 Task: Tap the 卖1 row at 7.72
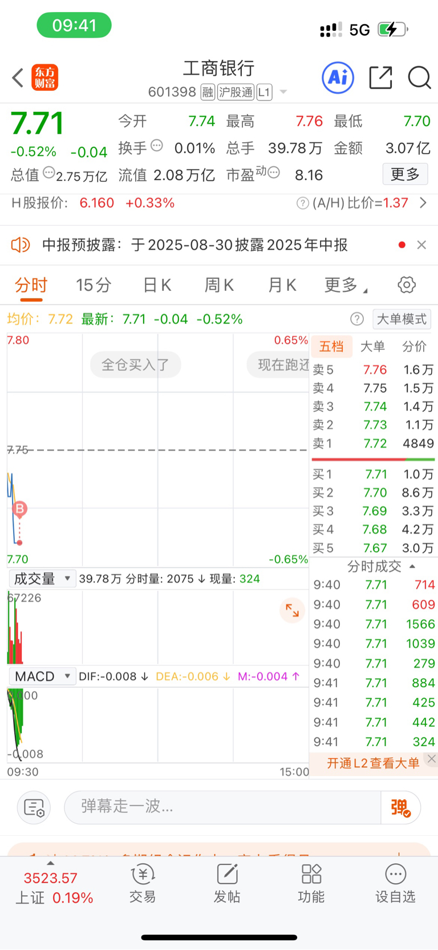[x=374, y=443]
